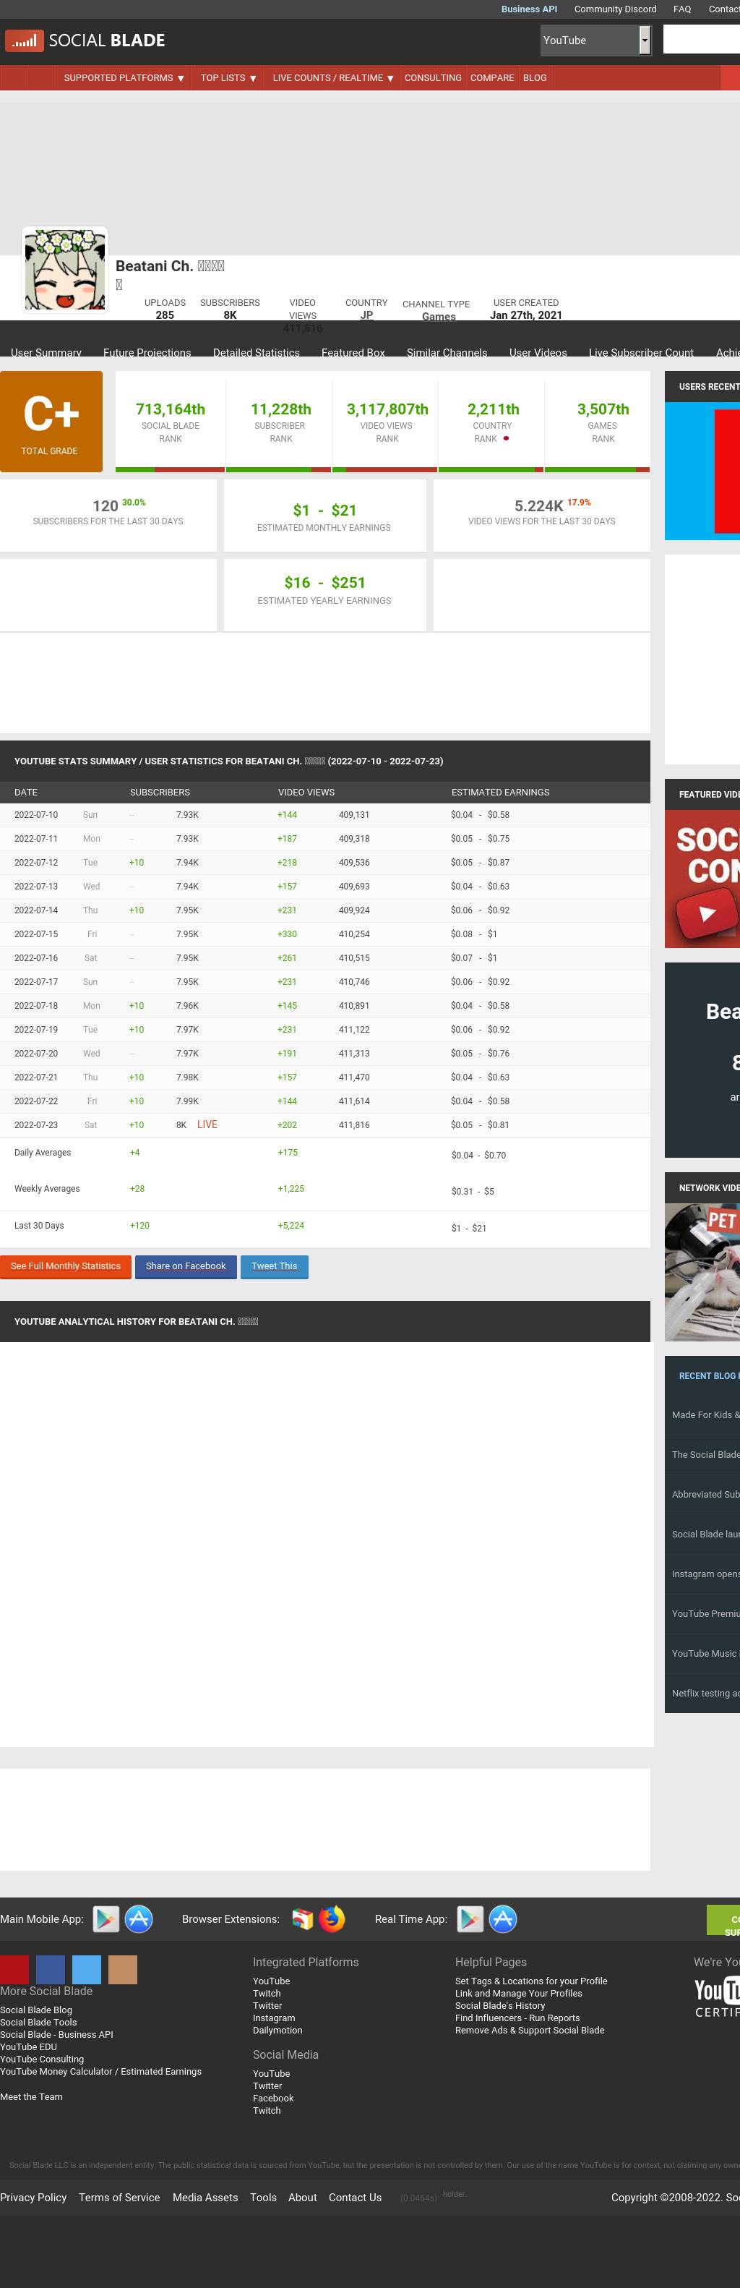Image resolution: width=740 pixels, height=2288 pixels.
Task: Open Real Time App's App Store icon
Action: (x=503, y=1919)
